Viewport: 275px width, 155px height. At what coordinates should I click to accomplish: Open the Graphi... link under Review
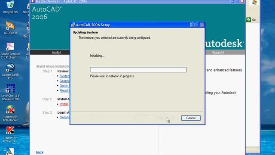pos(64,81)
